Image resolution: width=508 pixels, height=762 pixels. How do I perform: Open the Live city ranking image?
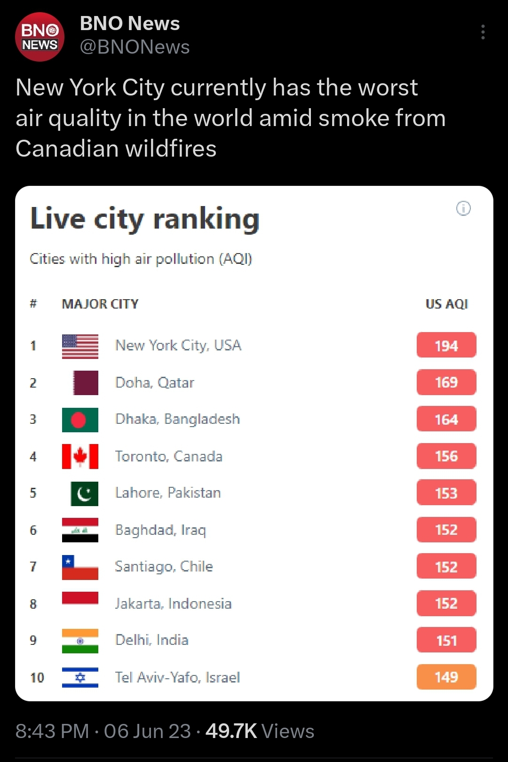254,444
